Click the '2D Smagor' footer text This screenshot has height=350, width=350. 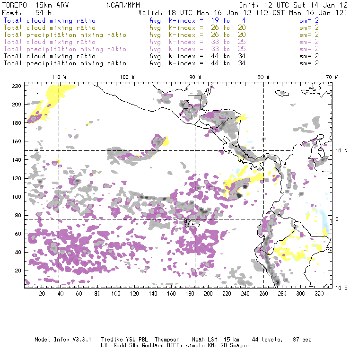(x=235, y=346)
